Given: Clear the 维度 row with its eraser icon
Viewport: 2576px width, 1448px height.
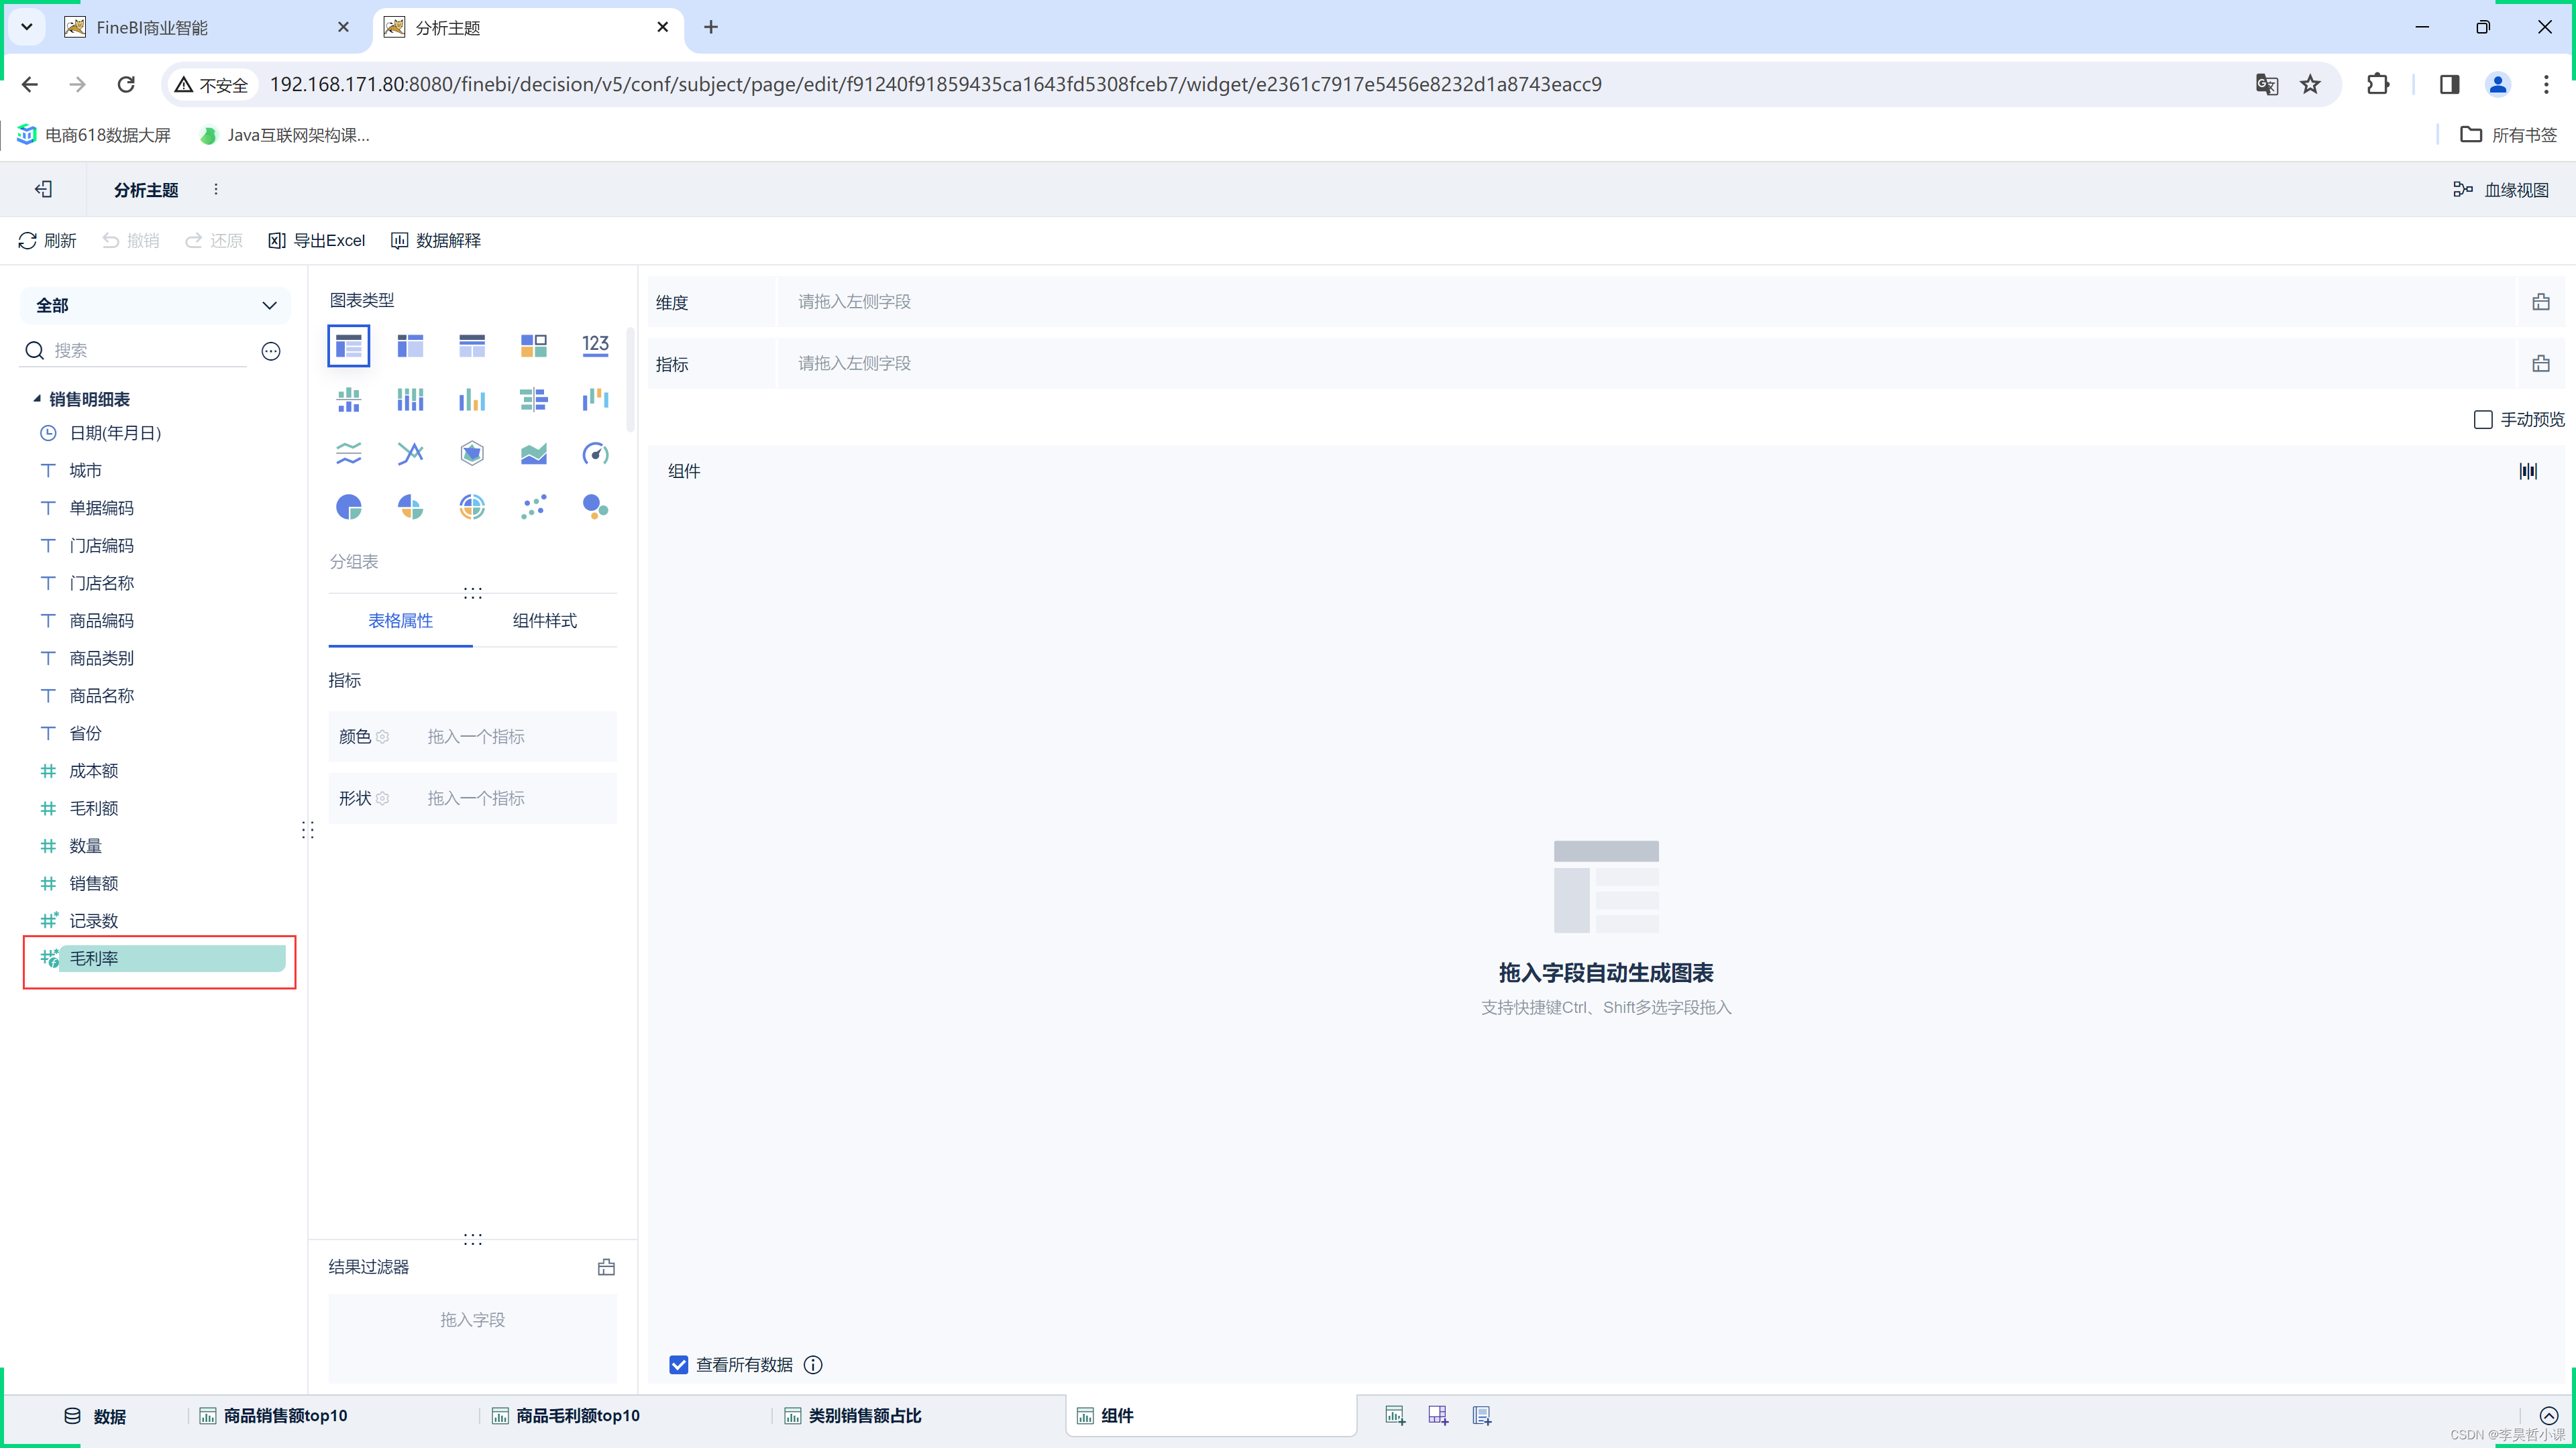Looking at the screenshot, I should click(2540, 302).
